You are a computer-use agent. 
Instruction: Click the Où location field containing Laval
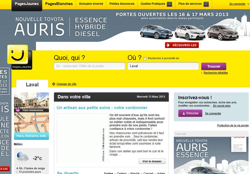coord(163,66)
